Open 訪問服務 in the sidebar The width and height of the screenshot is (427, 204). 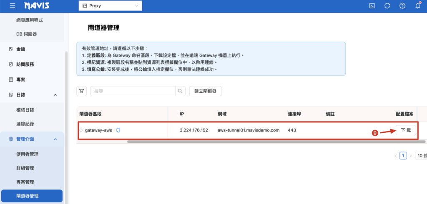coord(25,65)
